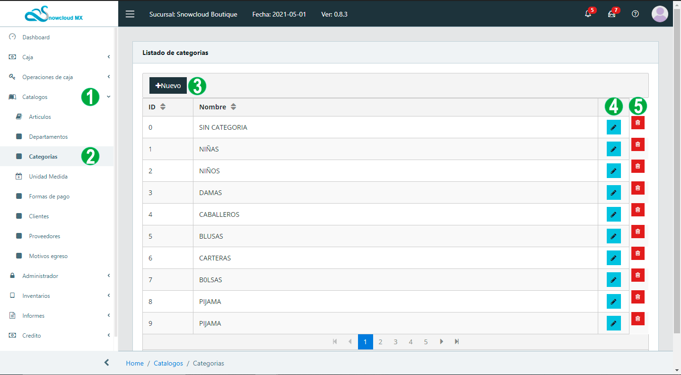Delete the CABALLEROS category with trash icon

pos(637,210)
